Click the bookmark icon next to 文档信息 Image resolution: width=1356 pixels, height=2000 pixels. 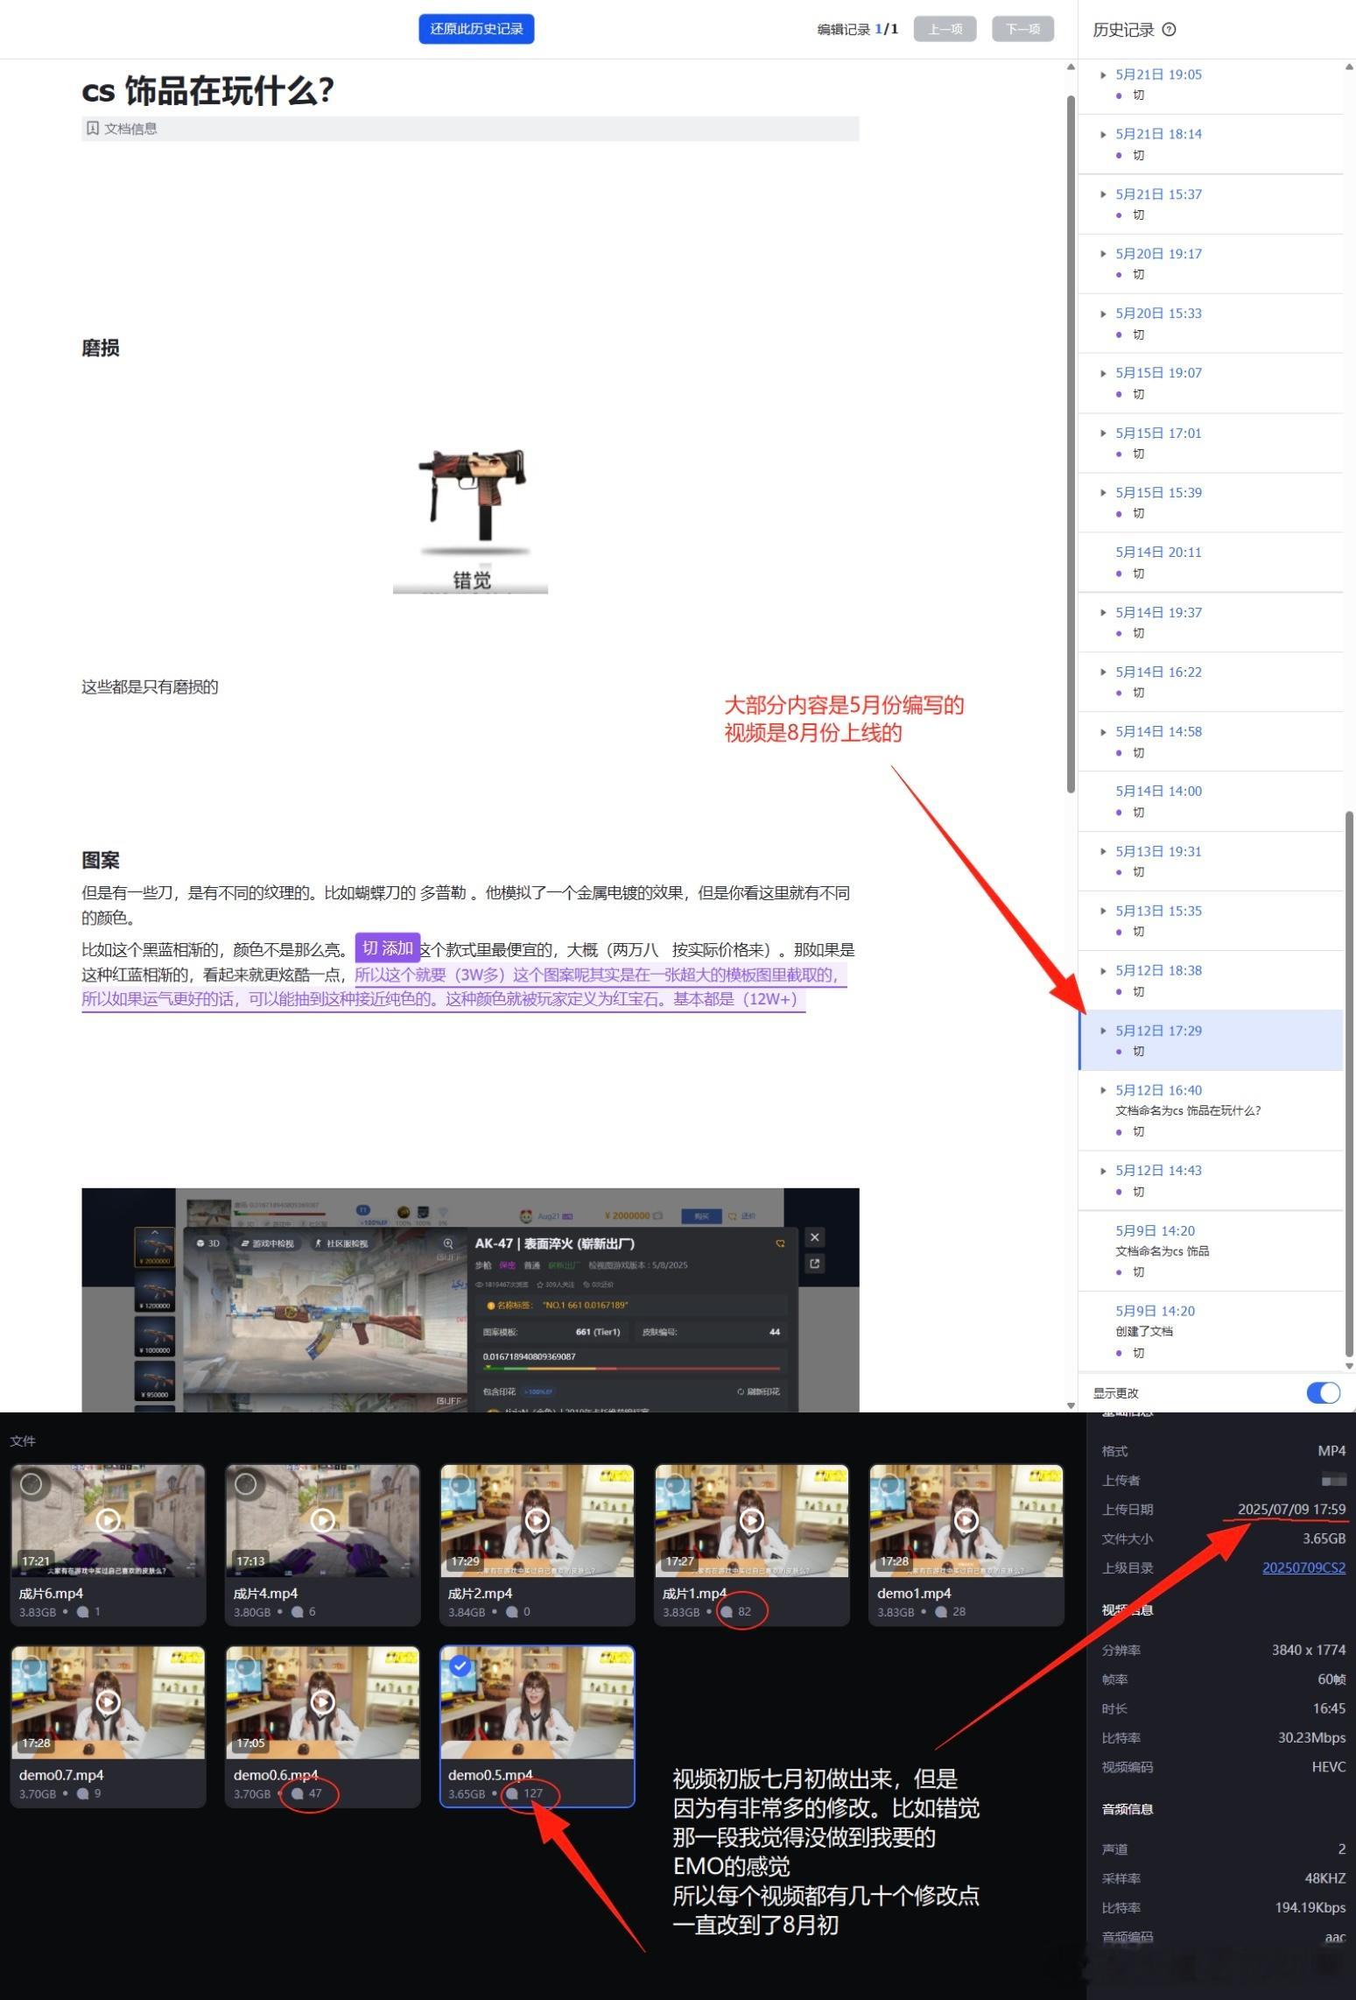click(x=93, y=128)
